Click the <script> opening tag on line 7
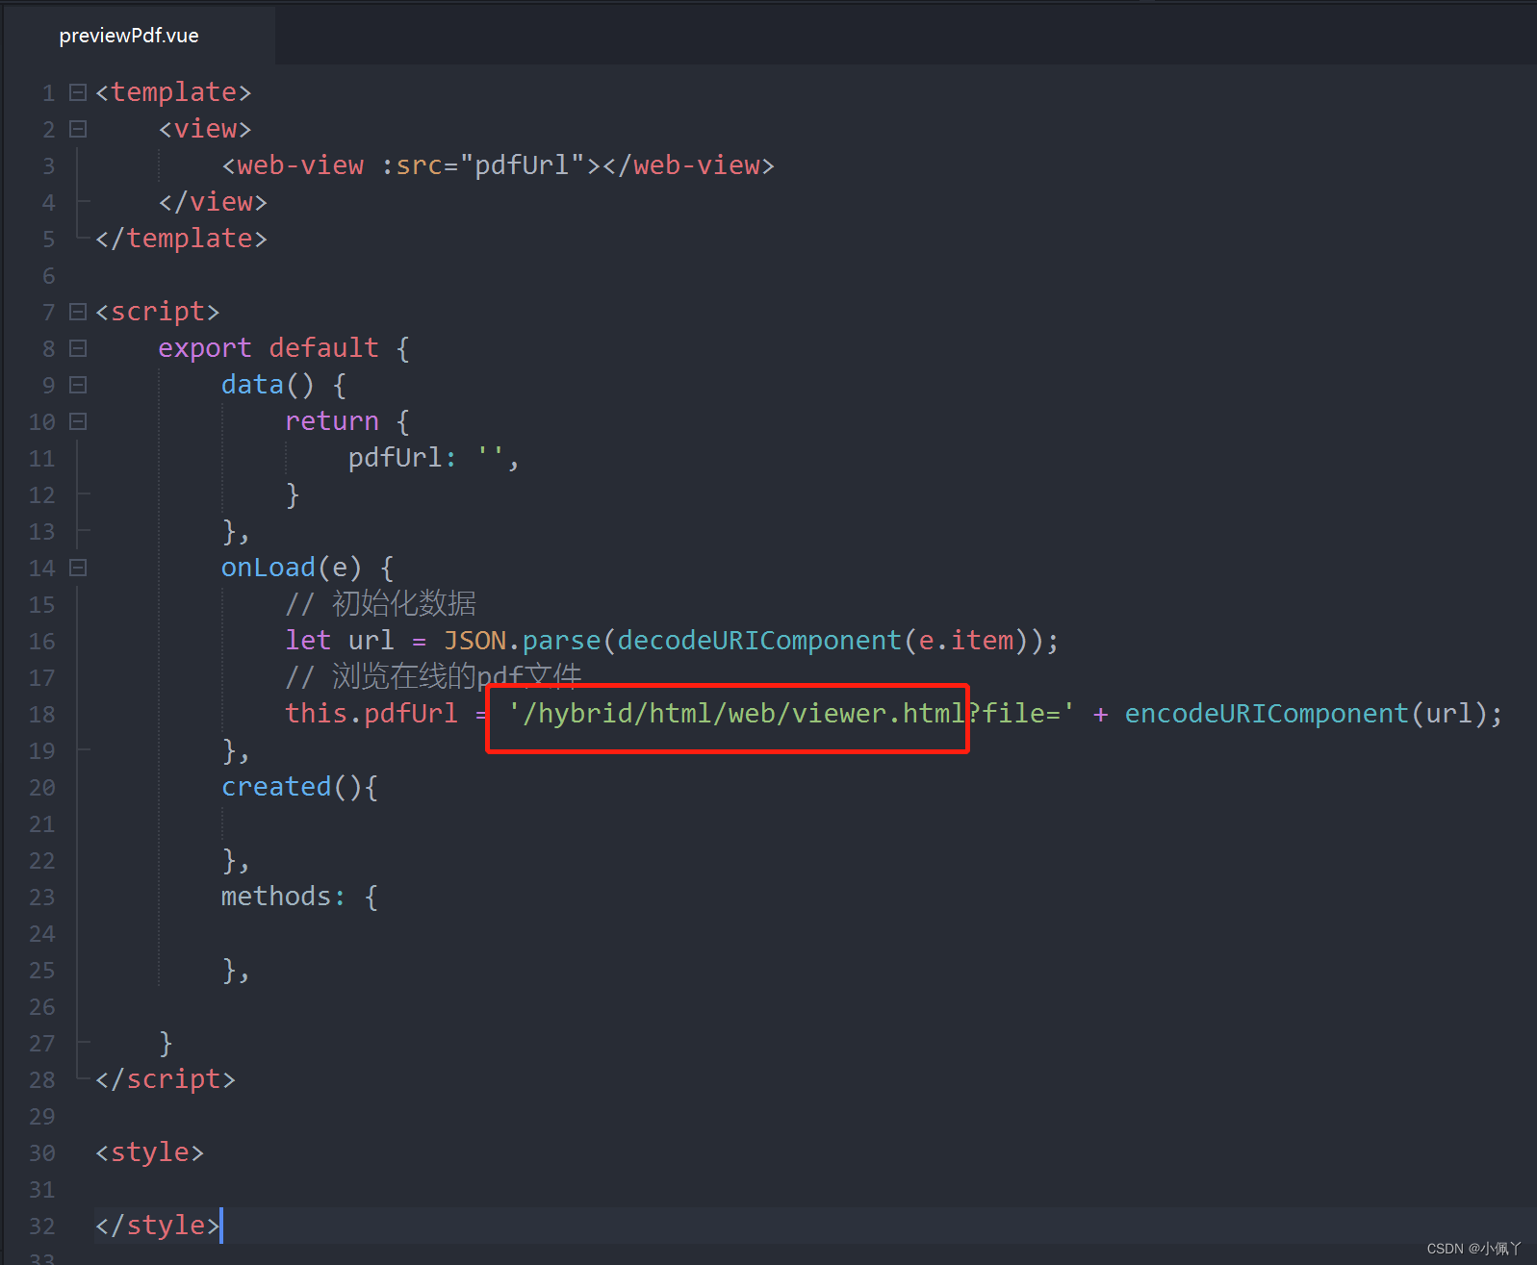This screenshot has height=1265, width=1537. [157, 312]
